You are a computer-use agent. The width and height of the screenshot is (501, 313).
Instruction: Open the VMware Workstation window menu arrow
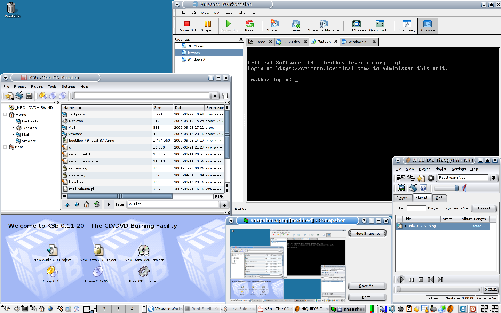click(x=177, y=5)
